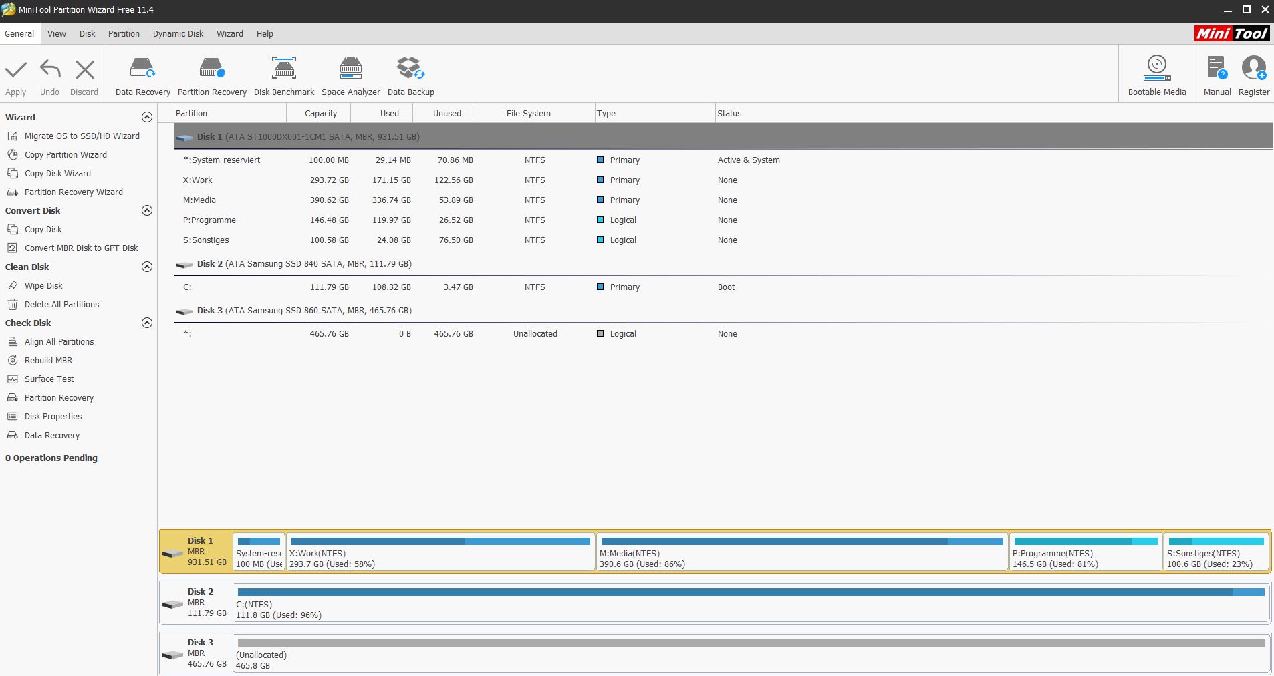Sort by the Unused column header
This screenshot has height=676, width=1274.
[x=444, y=113]
